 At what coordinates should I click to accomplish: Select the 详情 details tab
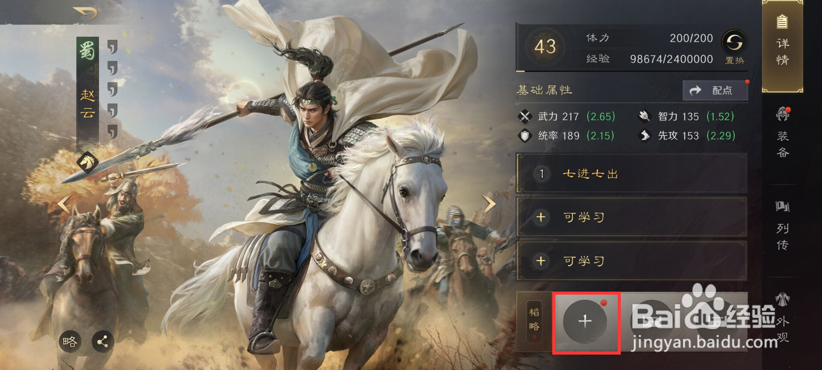[x=783, y=46]
